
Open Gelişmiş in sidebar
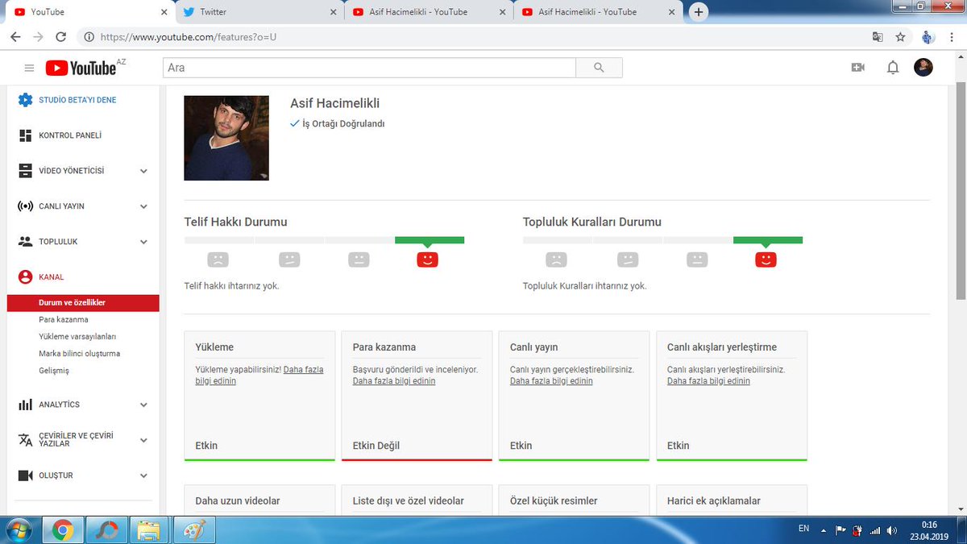coord(54,371)
